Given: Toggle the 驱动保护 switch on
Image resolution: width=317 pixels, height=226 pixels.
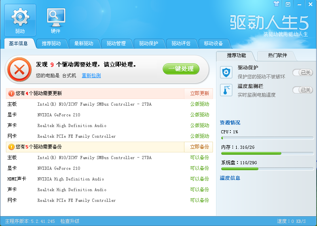Looking at the screenshot, I should [x=303, y=72].
